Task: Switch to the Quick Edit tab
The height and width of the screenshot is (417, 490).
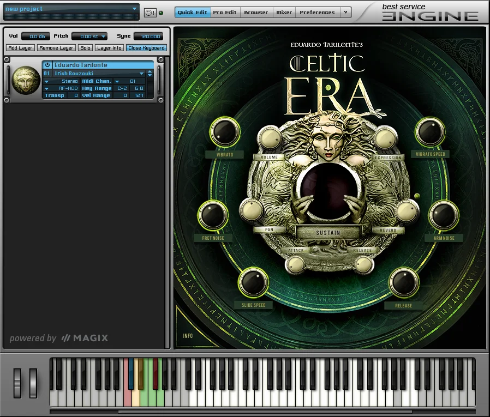Action: click(192, 13)
